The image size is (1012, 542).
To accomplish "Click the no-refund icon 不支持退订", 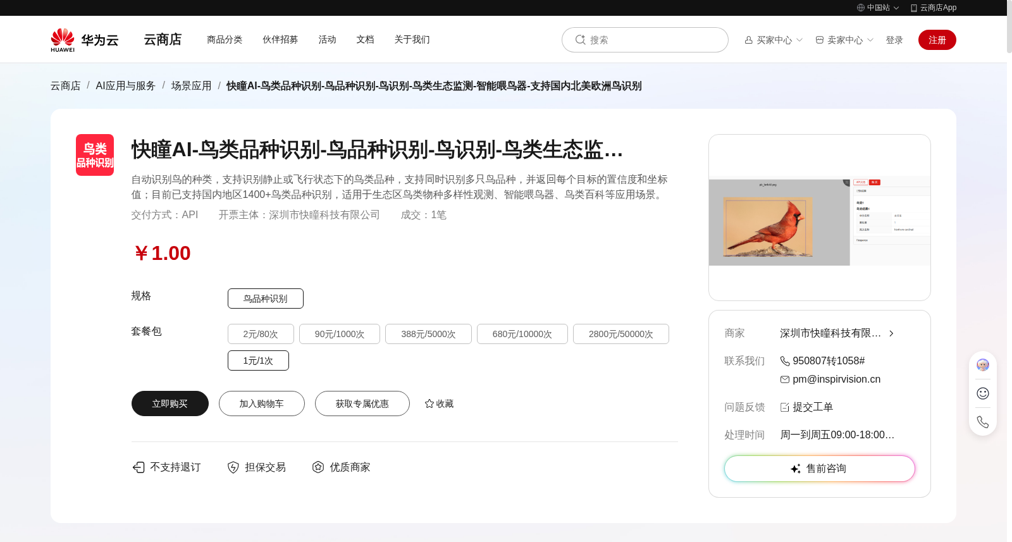I will point(139,467).
